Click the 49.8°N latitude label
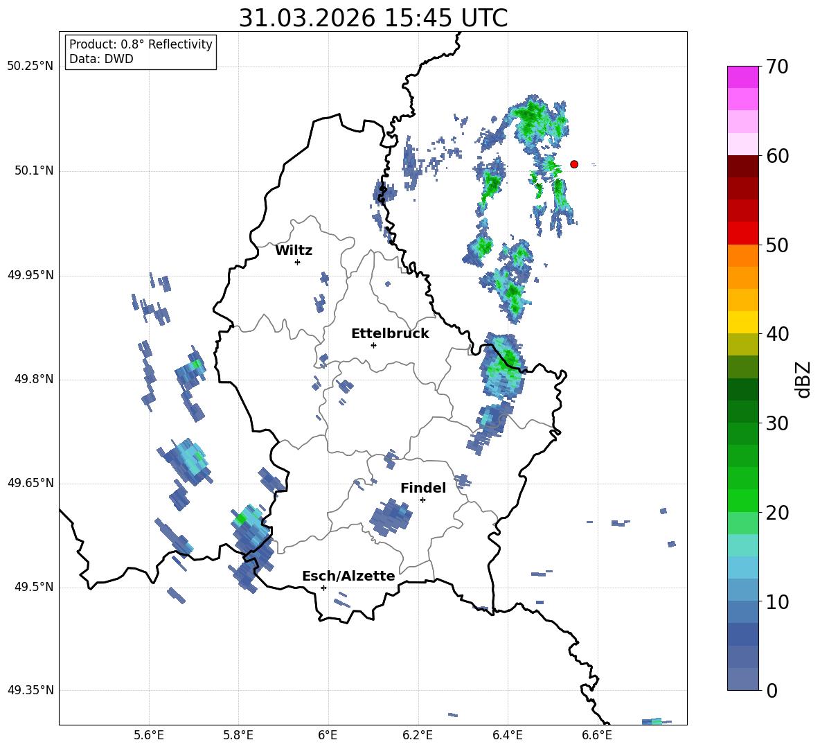Image resolution: width=820 pixels, height=749 pixels. point(34,379)
